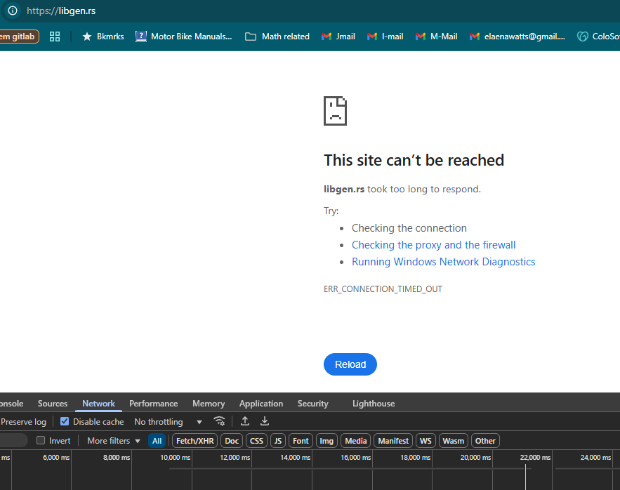Open the Bkmrks star bookmark
Viewport: 620px width, 490px height.
[x=103, y=37]
